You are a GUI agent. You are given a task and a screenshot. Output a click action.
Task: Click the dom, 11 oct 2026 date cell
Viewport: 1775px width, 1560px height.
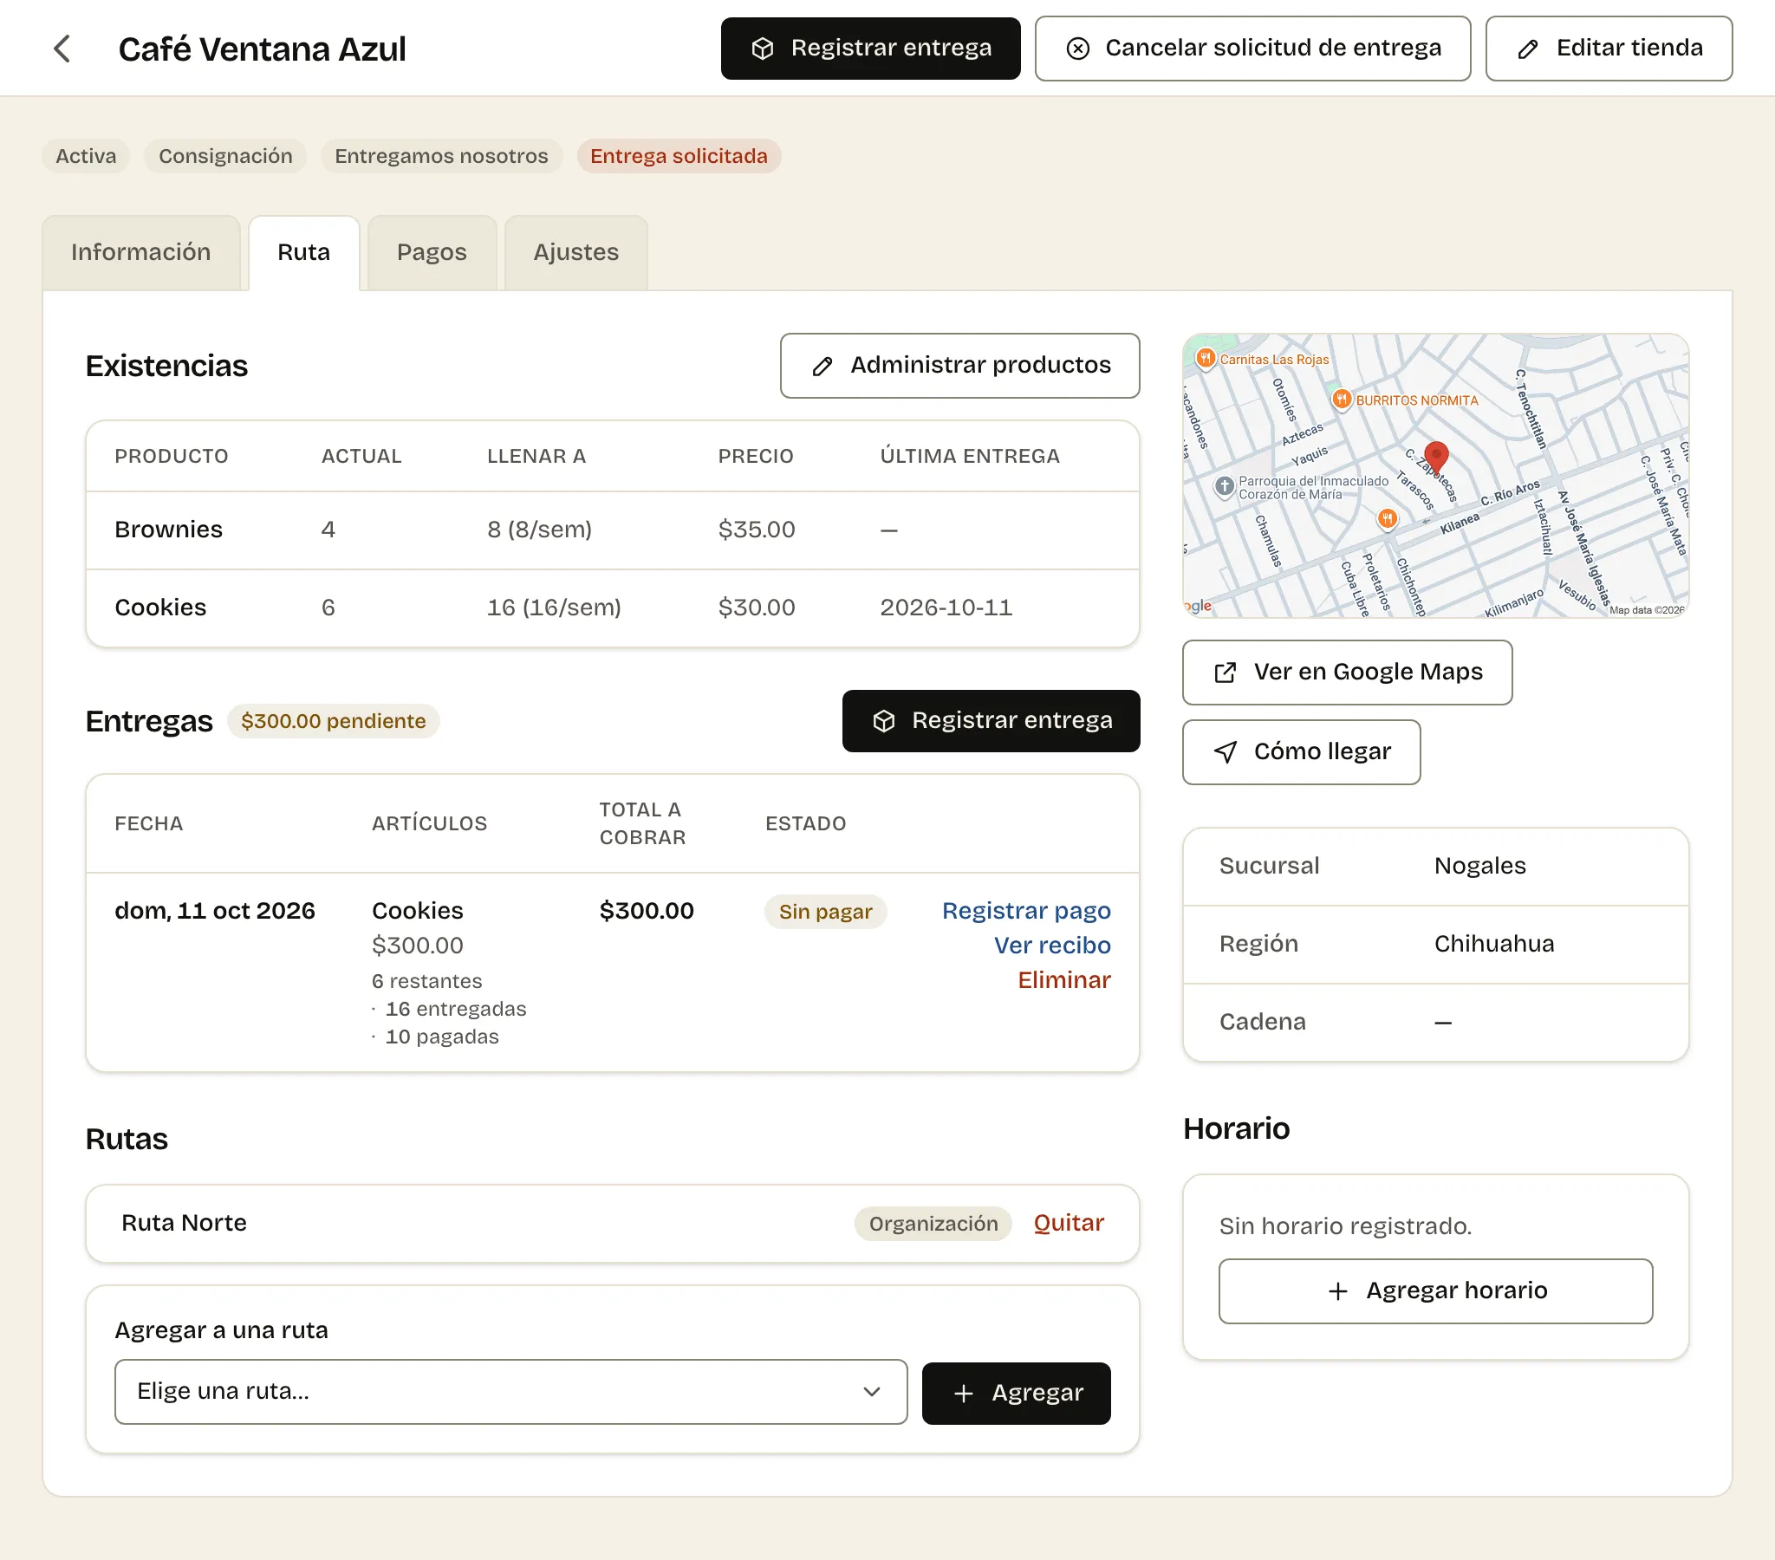pyautogui.click(x=214, y=910)
